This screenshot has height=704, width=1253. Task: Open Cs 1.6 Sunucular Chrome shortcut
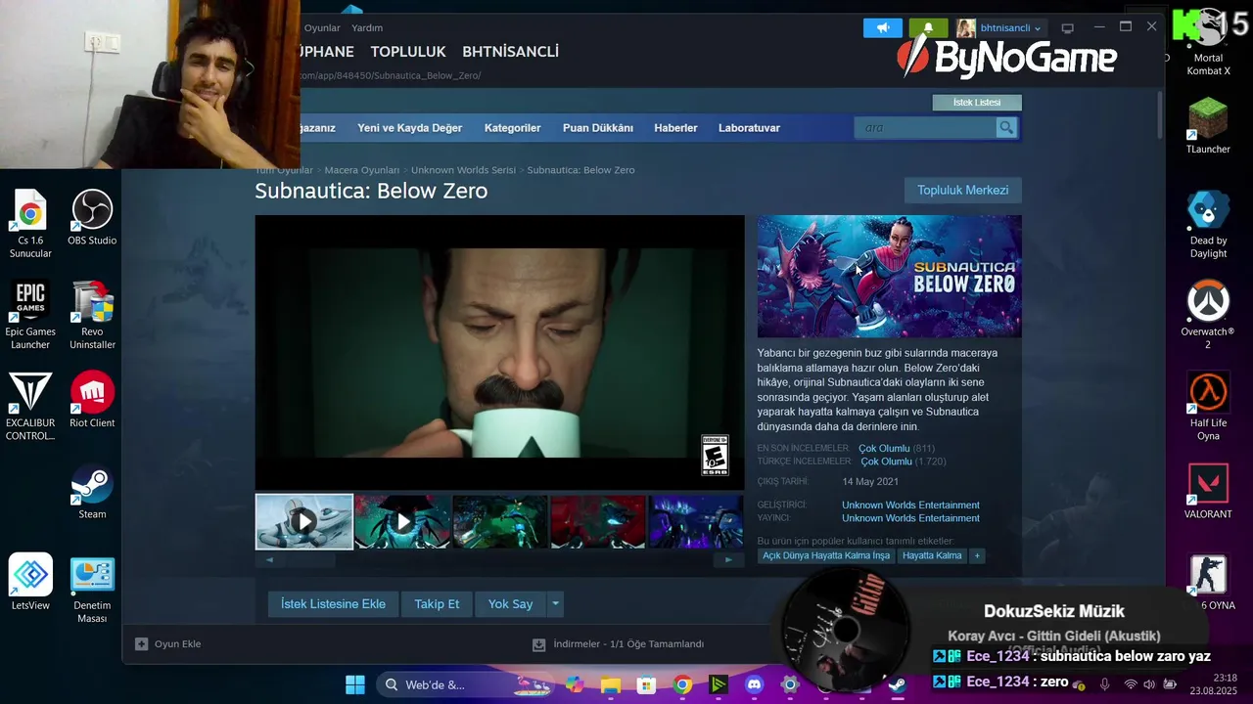pyautogui.click(x=30, y=225)
